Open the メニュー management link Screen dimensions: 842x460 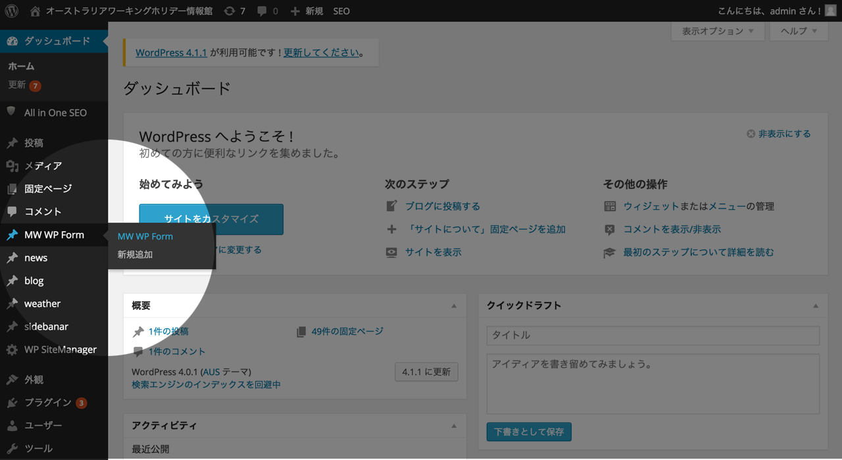click(x=727, y=206)
